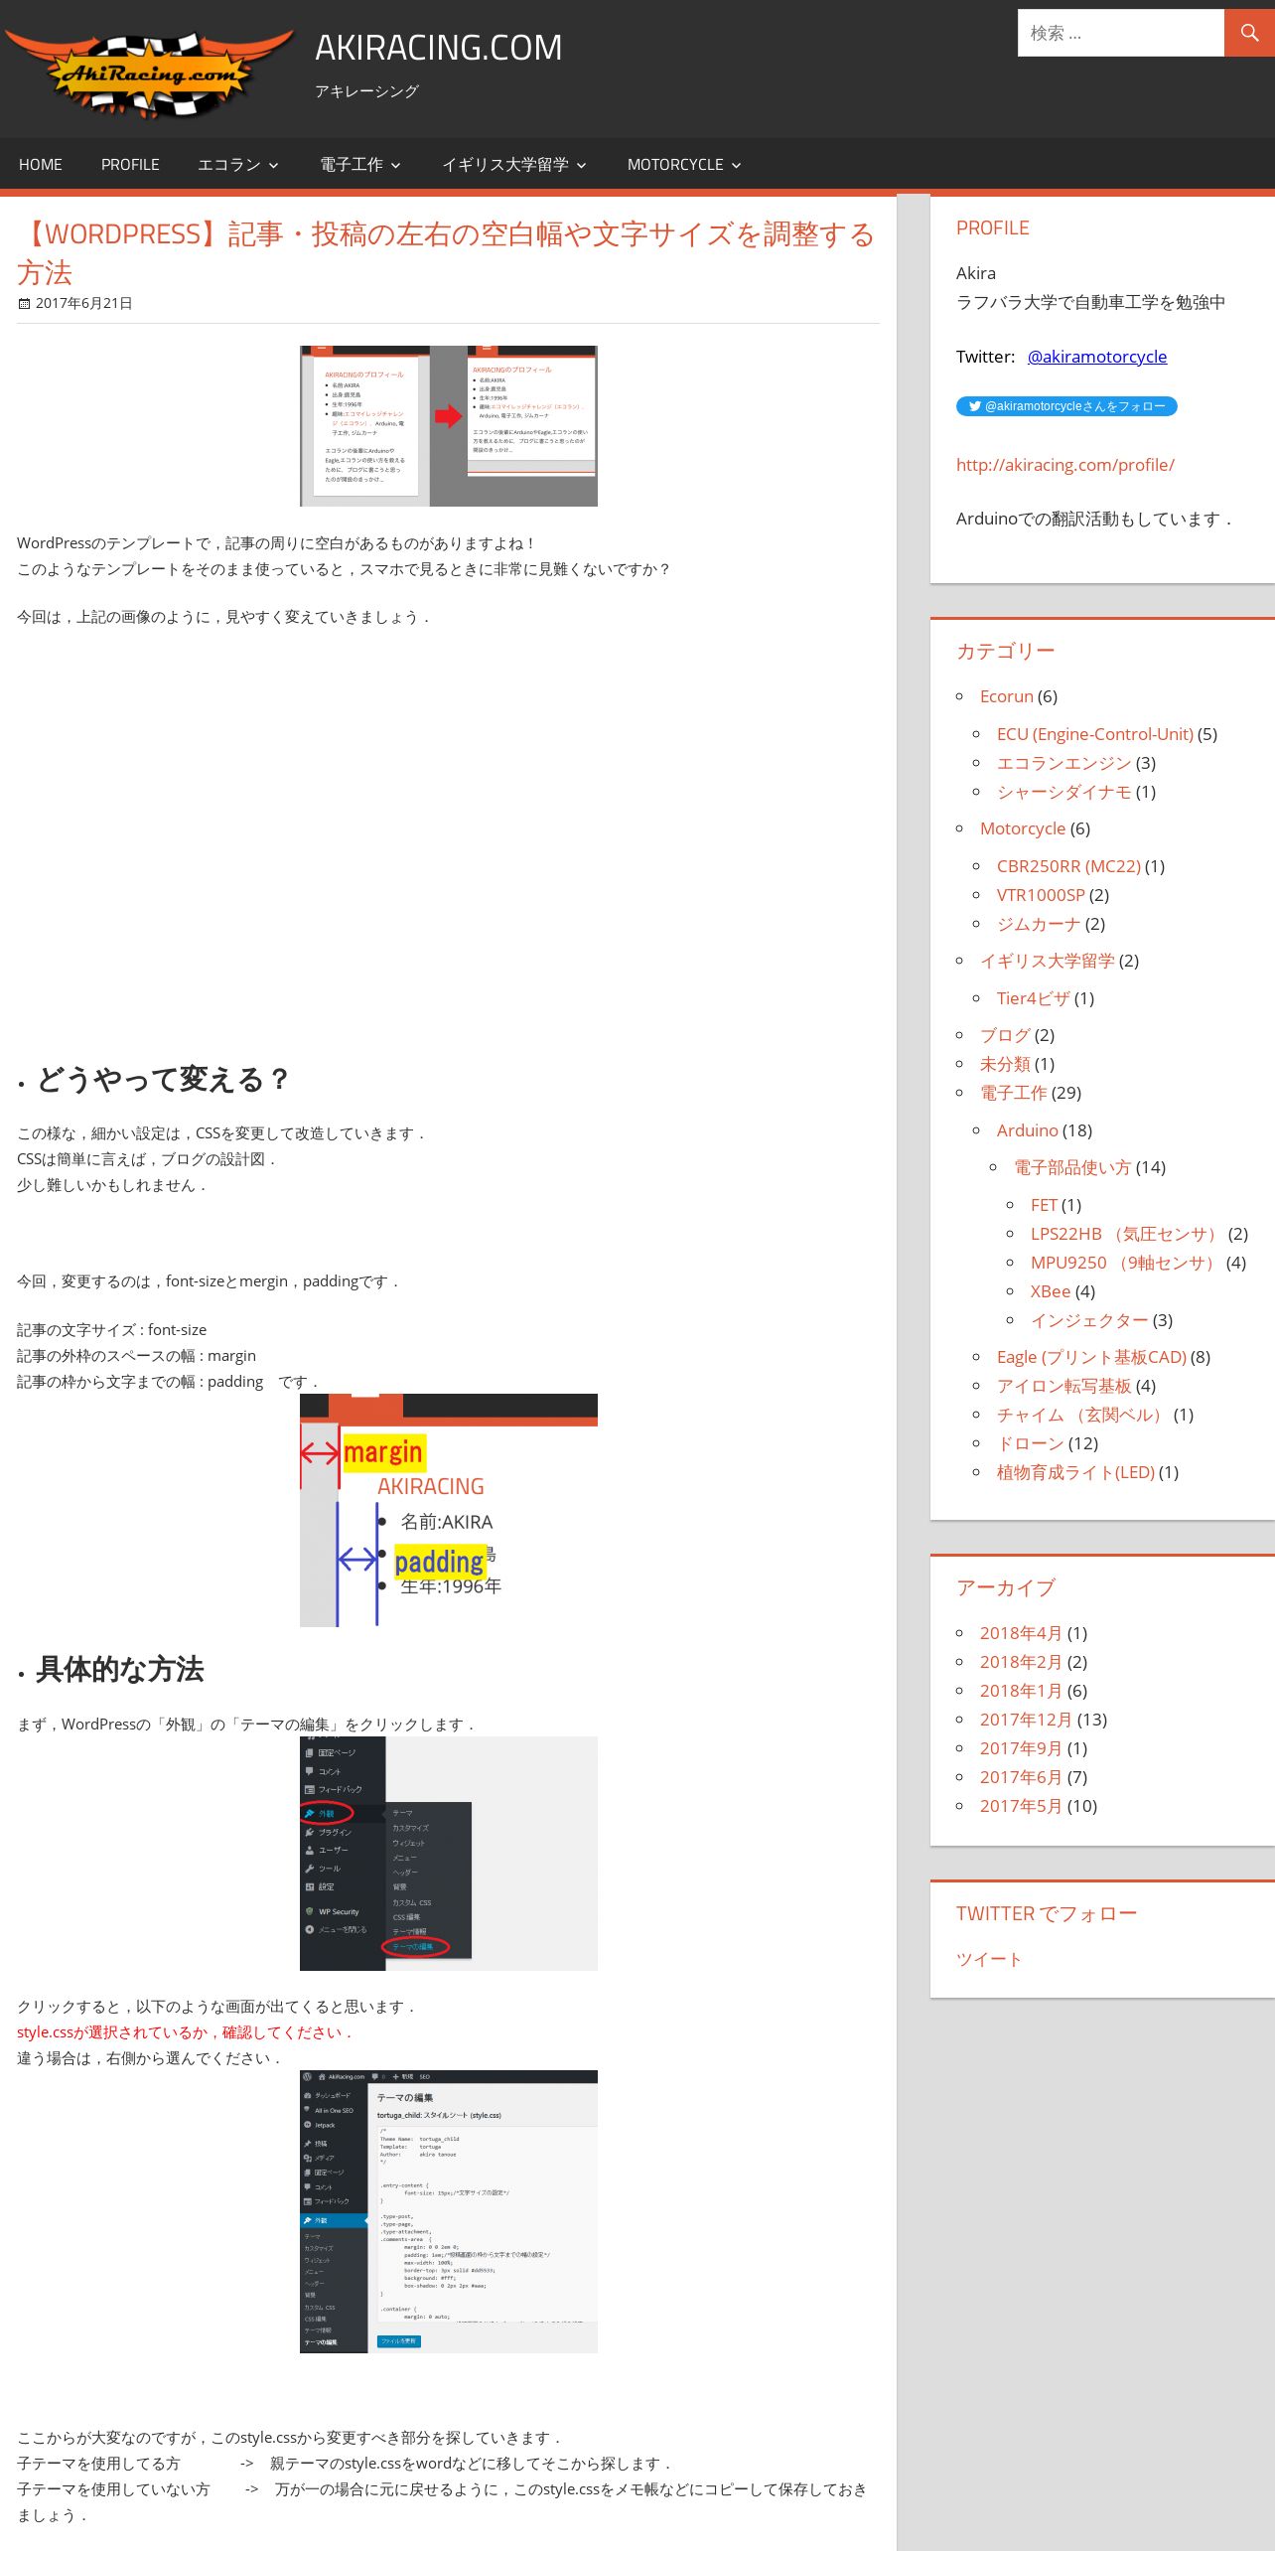The height and width of the screenshot is (2551, 1275).
Task: Click the orange search magnifier button
Action: [1249, 33]
